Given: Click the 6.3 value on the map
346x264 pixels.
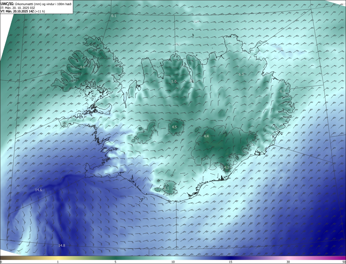Looking at the screenshot, I should pos(241,74).
